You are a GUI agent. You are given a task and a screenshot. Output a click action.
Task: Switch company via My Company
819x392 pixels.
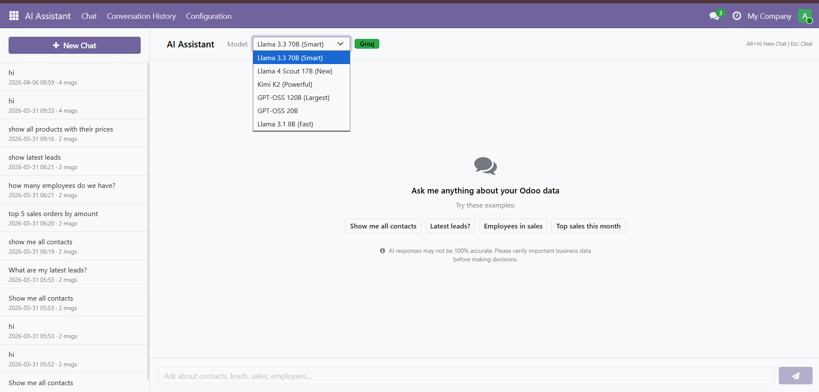pyautogui.click(x=769, y=16)
